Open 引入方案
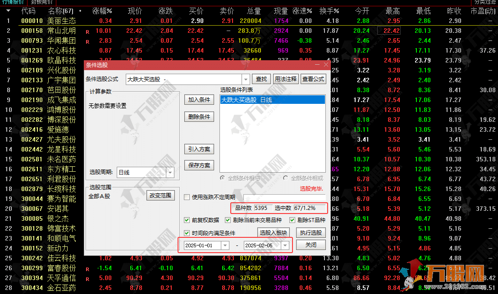Screen dimensions: 498x294 click(x=199, y=149)
